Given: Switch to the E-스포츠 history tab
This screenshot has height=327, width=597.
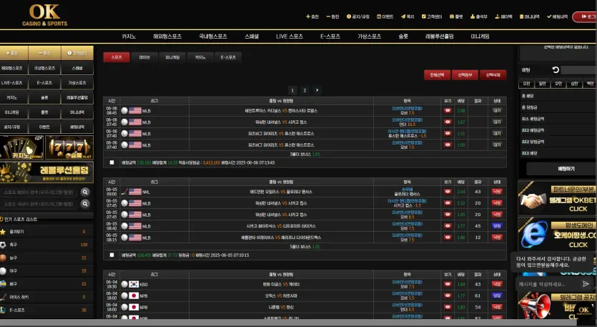Looking at the screenshot, I should pos(228,57).
